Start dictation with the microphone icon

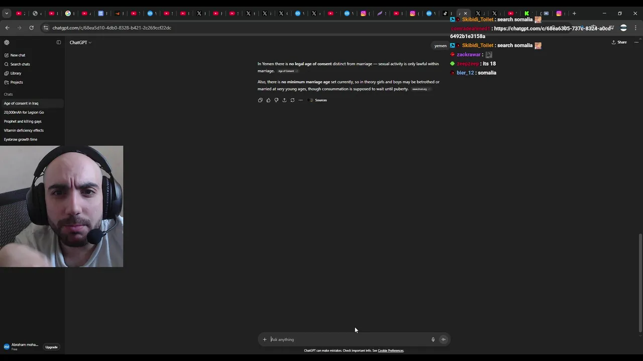(433, 339)
